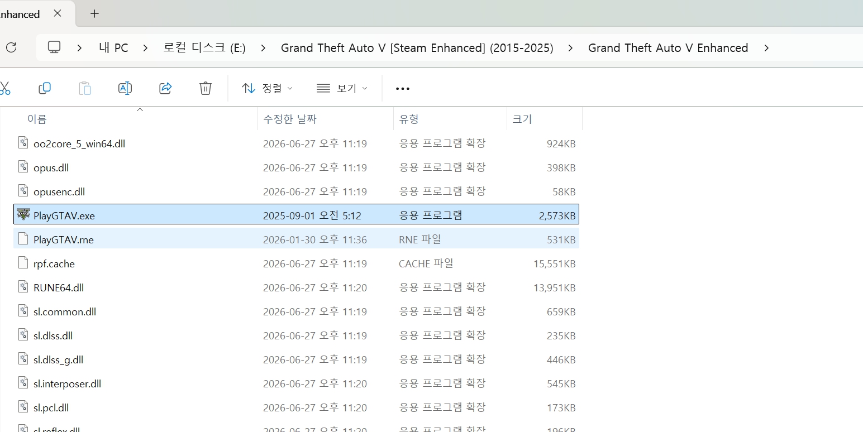Click file icon of PlayGTAV.rne
This screenshot has height=432, width=863.
click(x=23, y=238)
